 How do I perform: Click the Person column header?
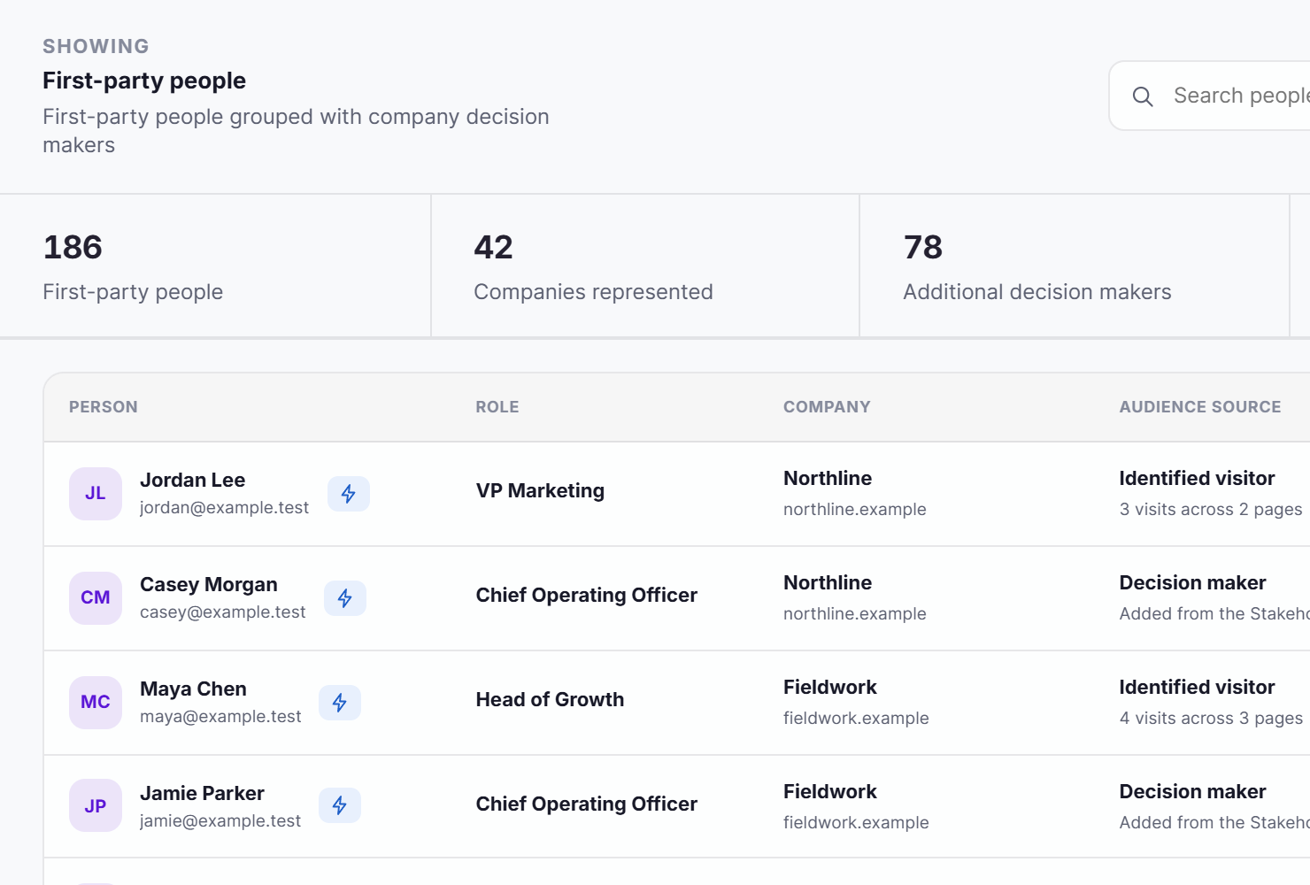104,407
